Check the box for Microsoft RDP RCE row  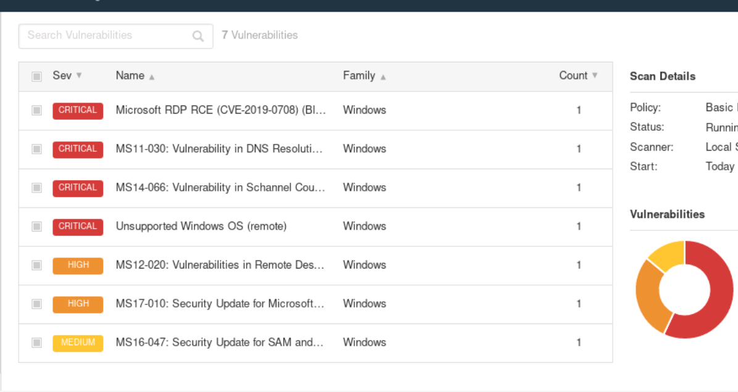(x=37, y=111)
